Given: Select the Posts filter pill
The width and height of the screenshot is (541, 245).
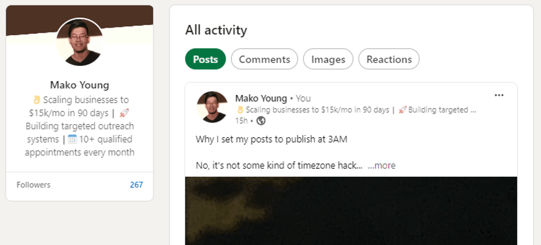Looking at the screenshot, I should click(205, 59).
